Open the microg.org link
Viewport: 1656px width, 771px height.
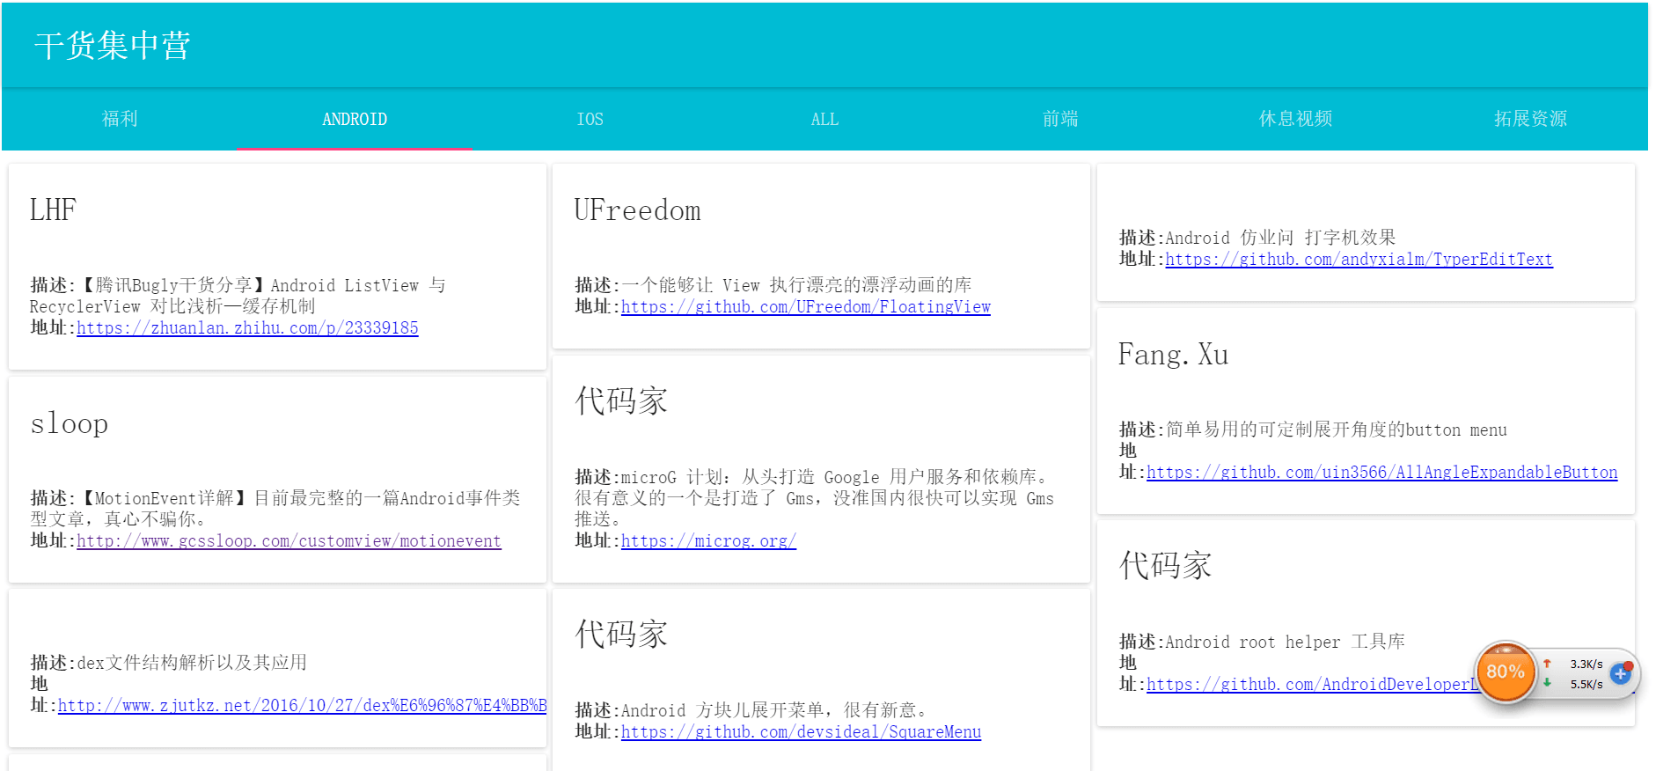tap(708, 541)
